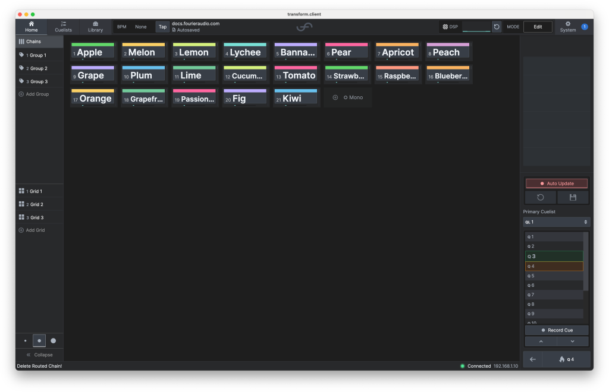This screenshot has height=392, width=609.
Task: Switch to the Cuelists tab
Action: tap(63, 27)
